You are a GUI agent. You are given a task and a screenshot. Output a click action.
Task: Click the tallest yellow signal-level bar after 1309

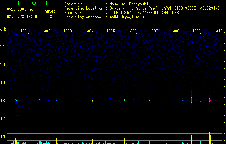point(210,138)
